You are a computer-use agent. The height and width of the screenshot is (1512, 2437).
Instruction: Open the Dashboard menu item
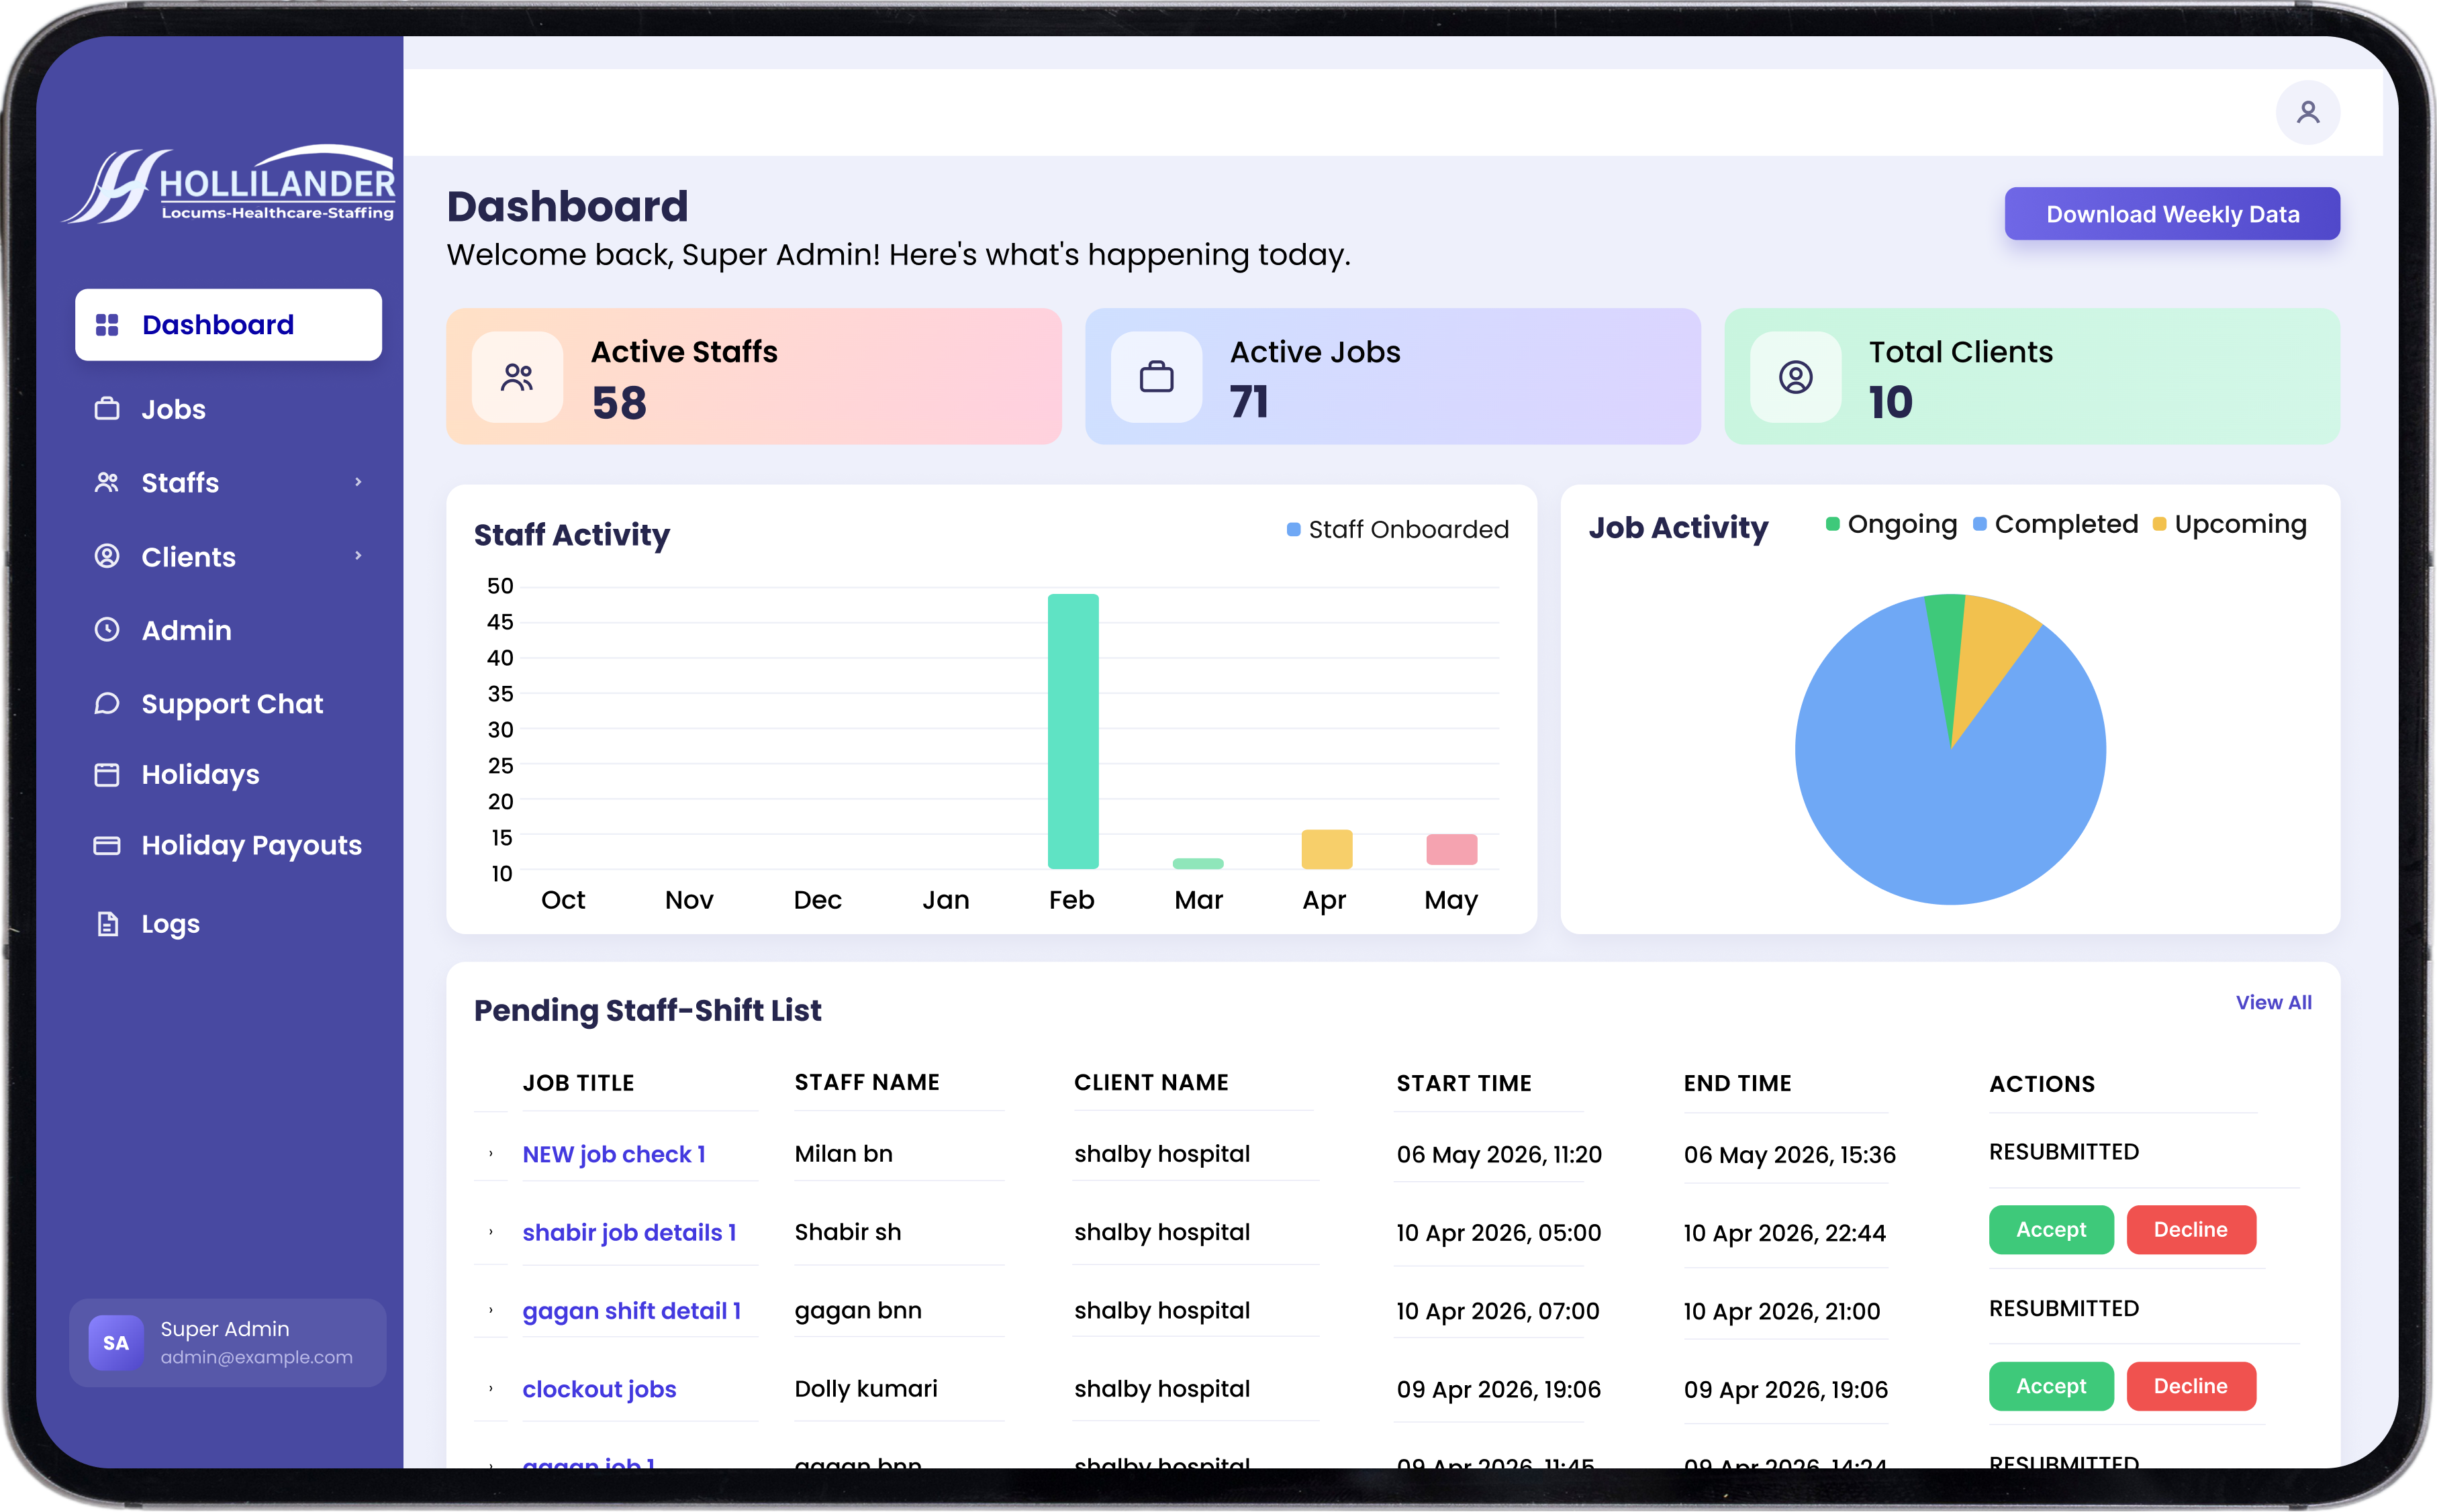click(x=228, y=325)
